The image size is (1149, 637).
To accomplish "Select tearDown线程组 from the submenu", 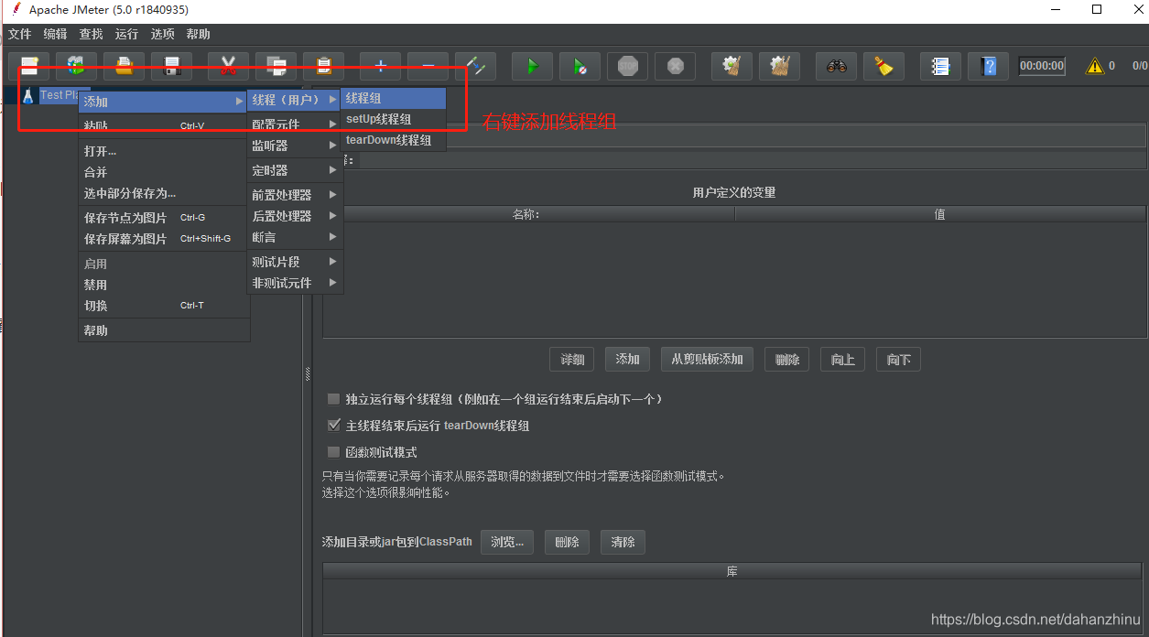I will 393,140.
